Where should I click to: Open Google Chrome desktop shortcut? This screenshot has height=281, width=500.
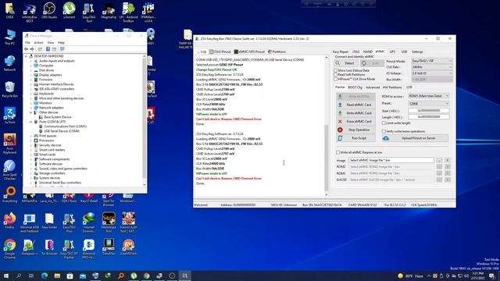9,248
